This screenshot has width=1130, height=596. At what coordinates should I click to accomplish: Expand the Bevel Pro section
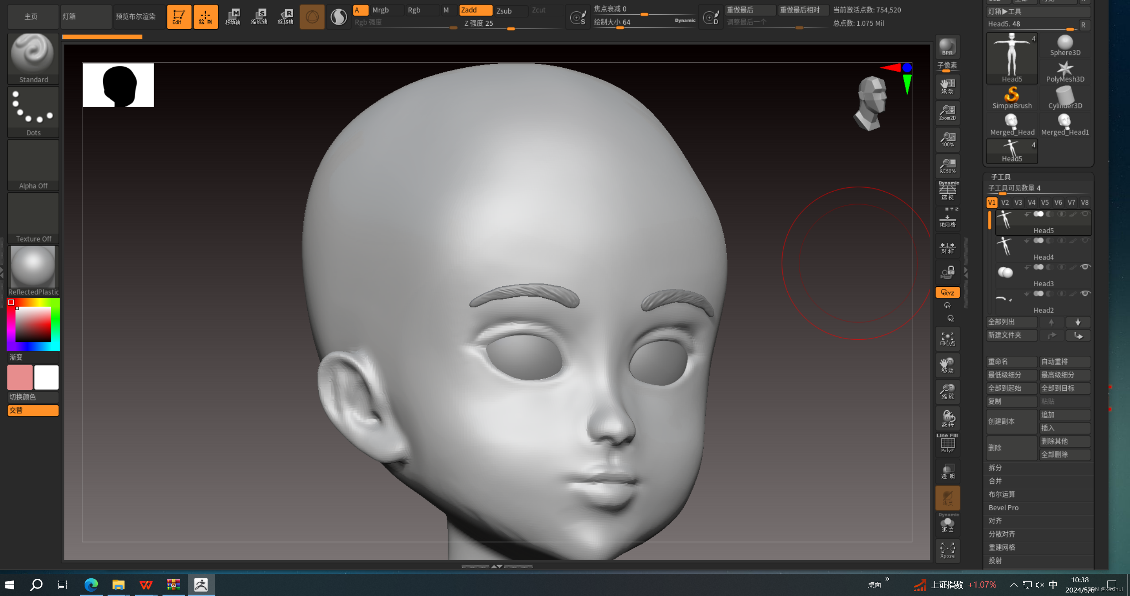(x=1003, y=508)
